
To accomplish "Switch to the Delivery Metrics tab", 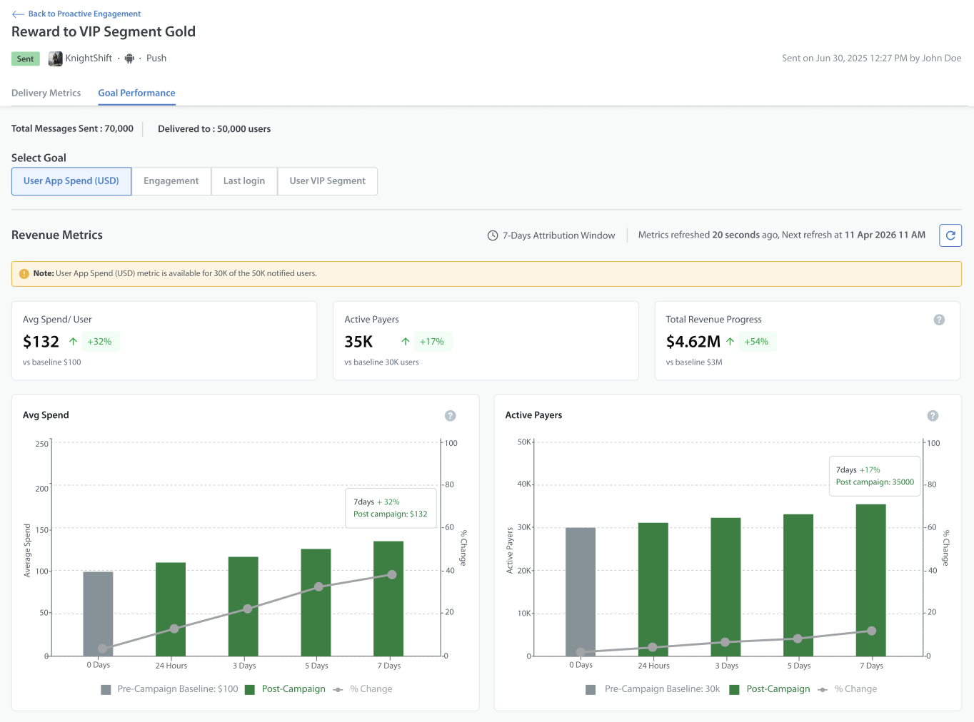I will point(46,93).
